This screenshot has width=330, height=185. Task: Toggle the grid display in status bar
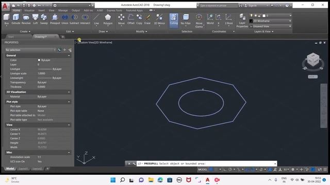tap(211, 170)
